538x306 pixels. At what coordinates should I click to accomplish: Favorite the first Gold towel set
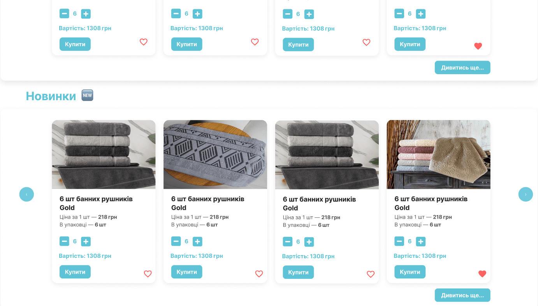(x=148, y=274)
